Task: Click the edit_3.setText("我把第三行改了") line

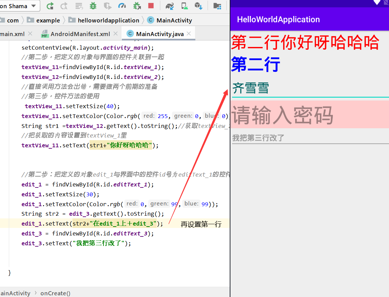Action: coord(76,243)
